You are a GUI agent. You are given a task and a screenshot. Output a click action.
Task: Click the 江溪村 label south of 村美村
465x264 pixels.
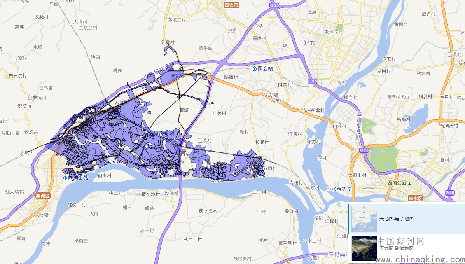205,140
